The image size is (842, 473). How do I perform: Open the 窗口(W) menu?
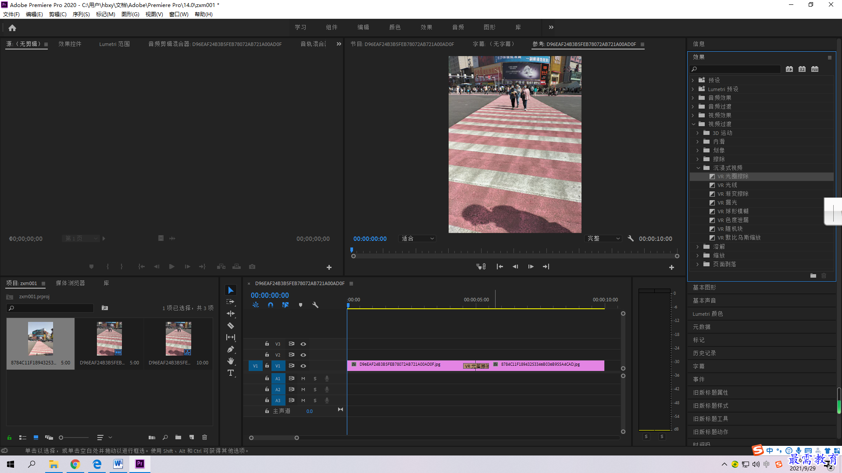tap(178, 14)
